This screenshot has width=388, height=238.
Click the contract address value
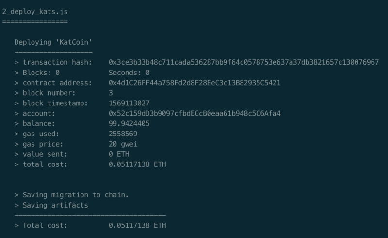(x=194, y=83)
